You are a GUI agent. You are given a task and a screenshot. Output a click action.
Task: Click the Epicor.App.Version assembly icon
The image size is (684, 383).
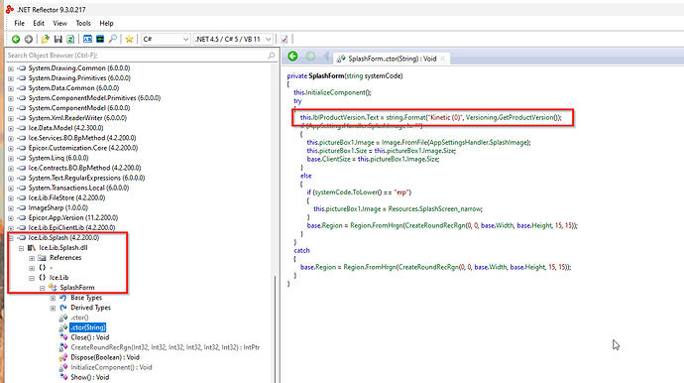(x=22, y=217)
